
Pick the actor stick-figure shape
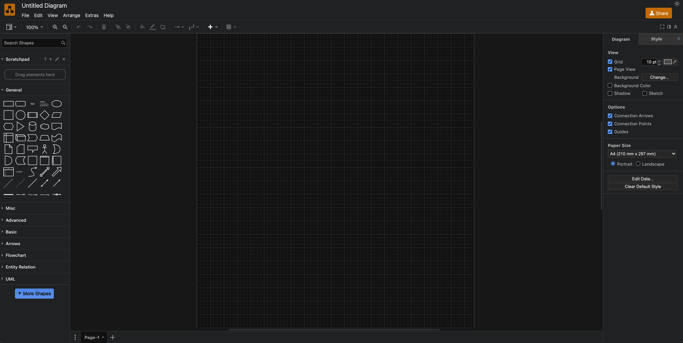click(44, 149)
